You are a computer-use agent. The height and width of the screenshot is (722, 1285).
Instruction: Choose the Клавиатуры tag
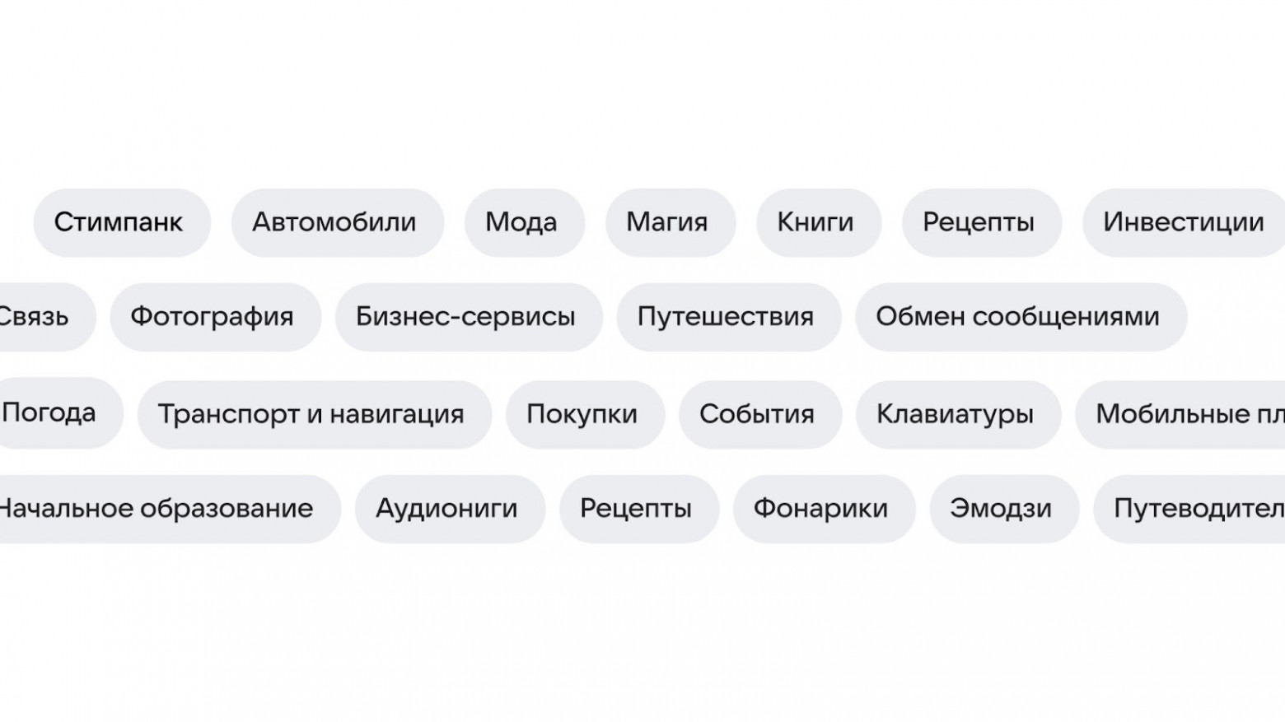[956, 414]
